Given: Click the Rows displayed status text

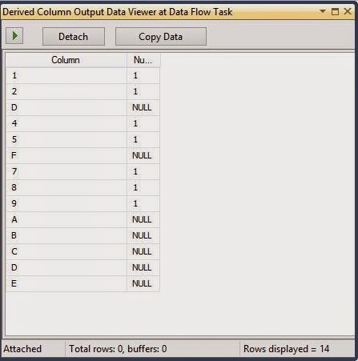Looking at the screenshot, I should [286, 349].
